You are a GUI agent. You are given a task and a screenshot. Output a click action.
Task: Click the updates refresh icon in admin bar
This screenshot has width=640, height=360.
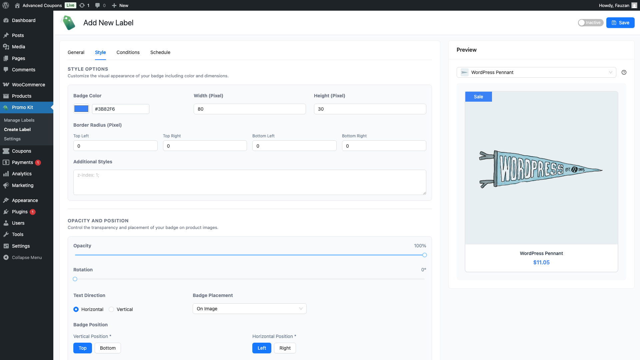[82, 5]
